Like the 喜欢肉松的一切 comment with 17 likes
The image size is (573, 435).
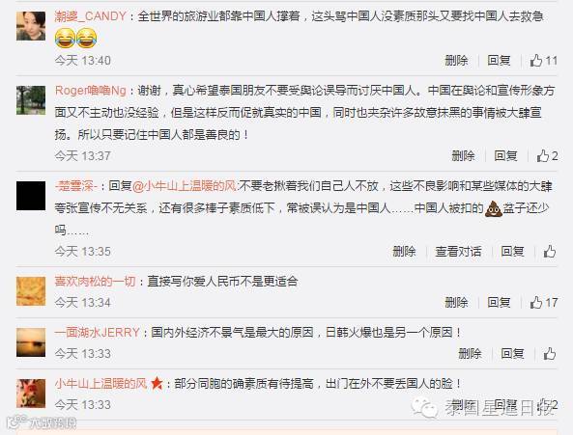point(543,302)
